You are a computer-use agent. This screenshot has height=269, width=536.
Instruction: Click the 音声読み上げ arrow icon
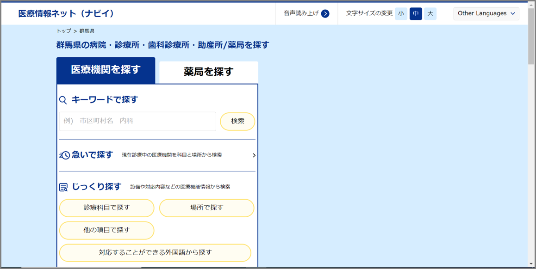tap(325, 14)
